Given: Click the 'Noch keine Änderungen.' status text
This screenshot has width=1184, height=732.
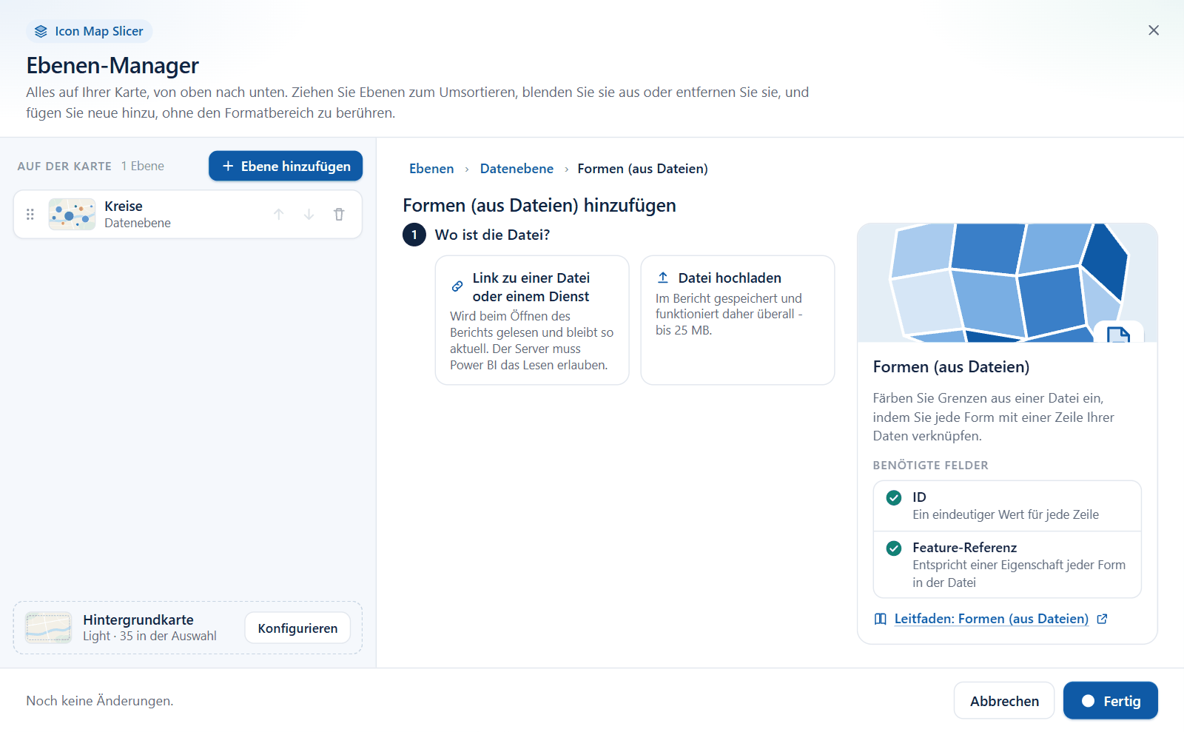Looking at the screenshot, I should tap(100, 701).
